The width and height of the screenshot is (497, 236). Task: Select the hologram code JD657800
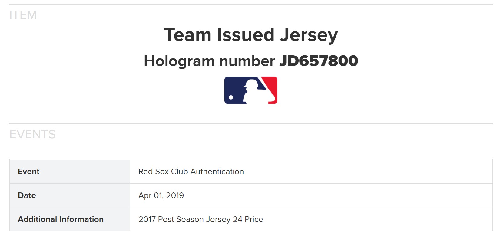point(319,61)
